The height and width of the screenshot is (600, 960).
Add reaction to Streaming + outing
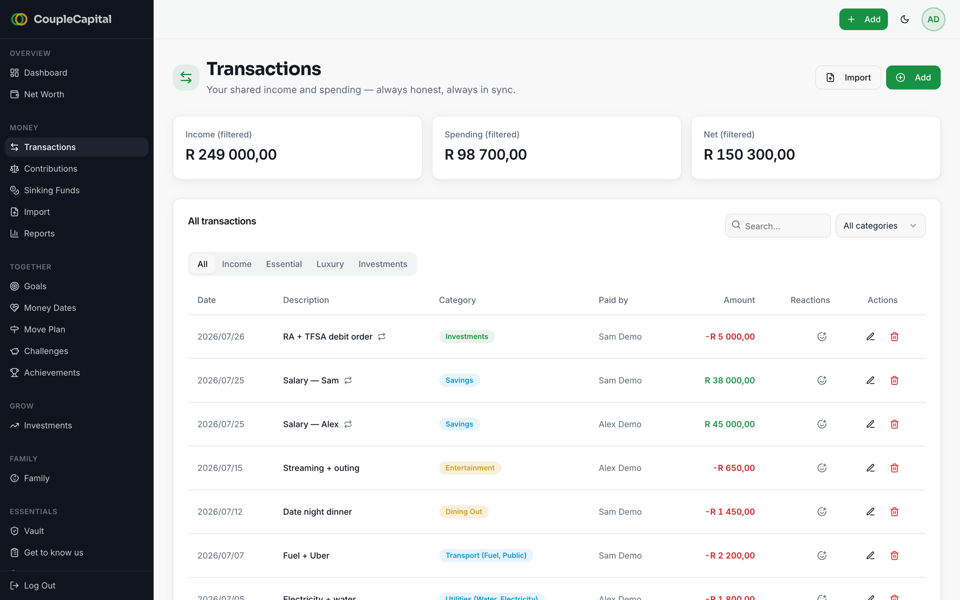[x=821, y=467]
